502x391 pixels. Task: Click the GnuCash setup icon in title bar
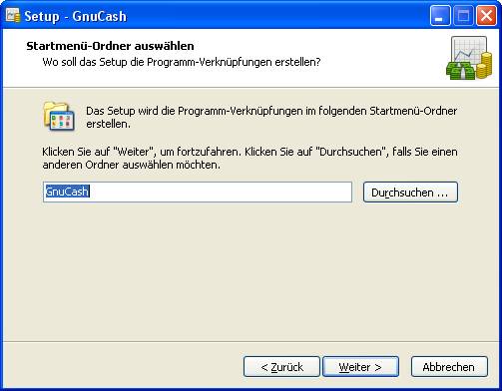[x=13, y=16]
